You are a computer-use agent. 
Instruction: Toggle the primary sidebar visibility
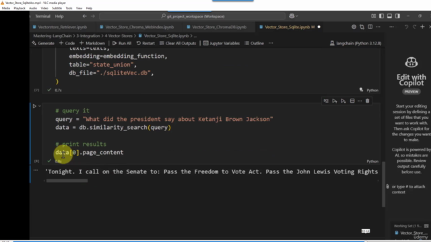(x=381, y=16)
